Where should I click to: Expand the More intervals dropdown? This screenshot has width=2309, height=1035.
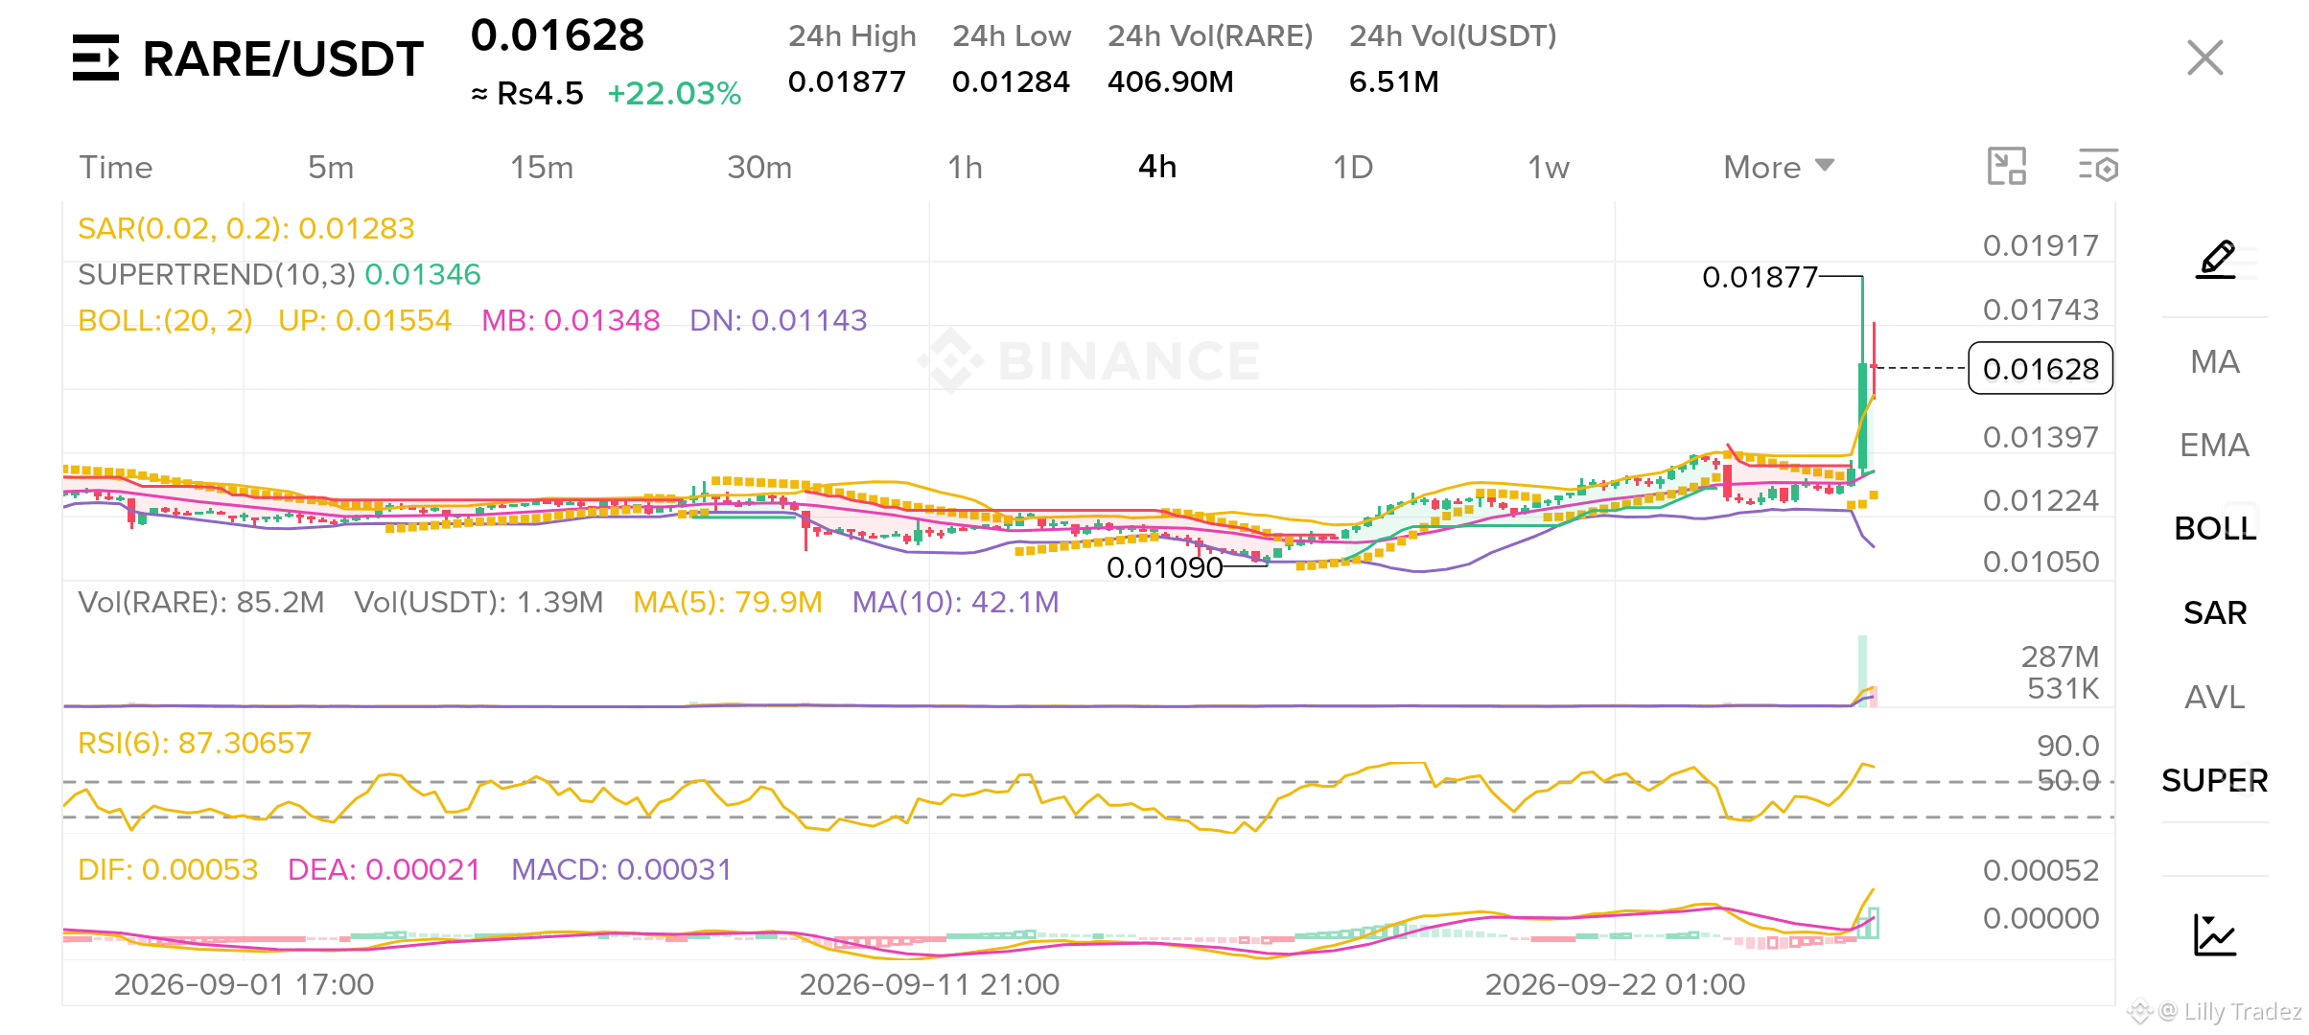(1779, 167)
